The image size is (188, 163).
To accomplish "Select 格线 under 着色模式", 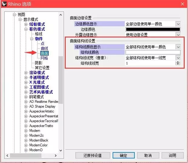I will coord(39,34).
